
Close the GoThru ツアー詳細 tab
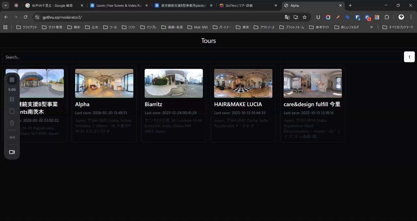pos(276,6)
